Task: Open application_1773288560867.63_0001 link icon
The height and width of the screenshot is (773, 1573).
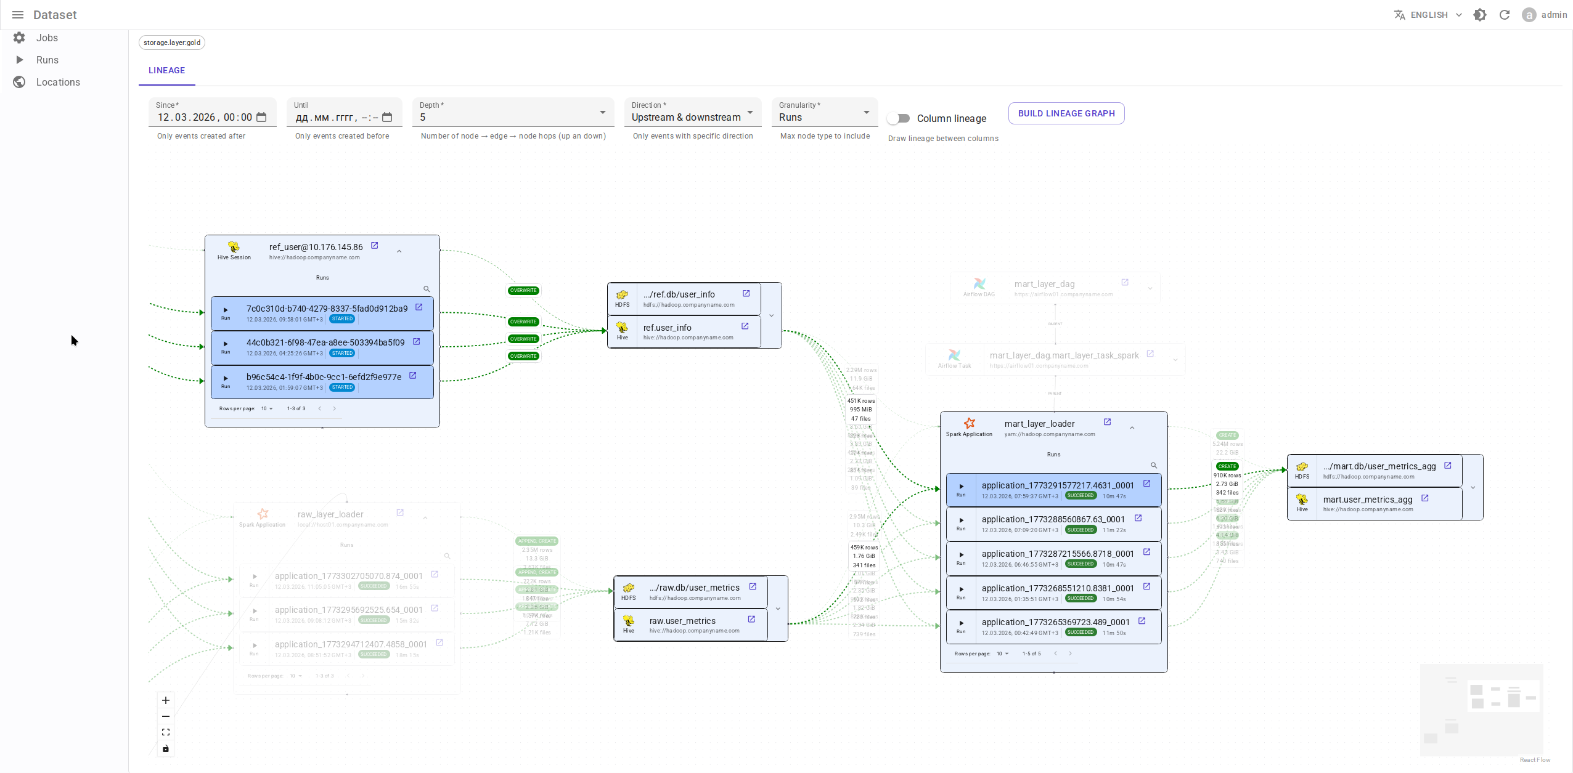Action: [1138, 519]
